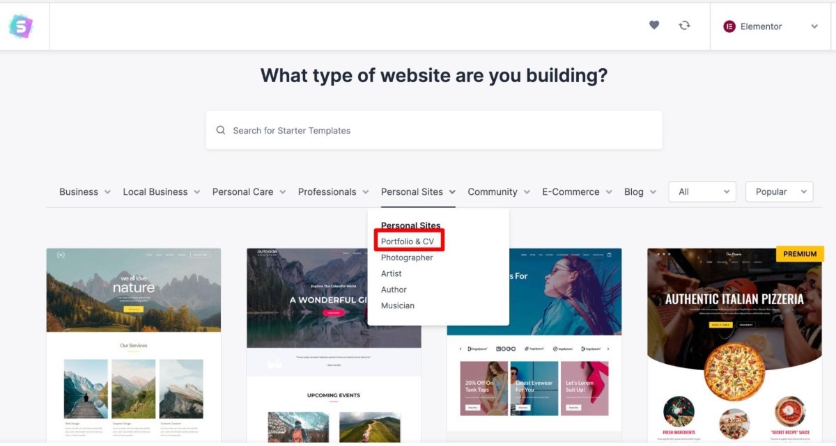
Task: Focus the Search for Starter Templates field
Action: [x=434, y=130]
